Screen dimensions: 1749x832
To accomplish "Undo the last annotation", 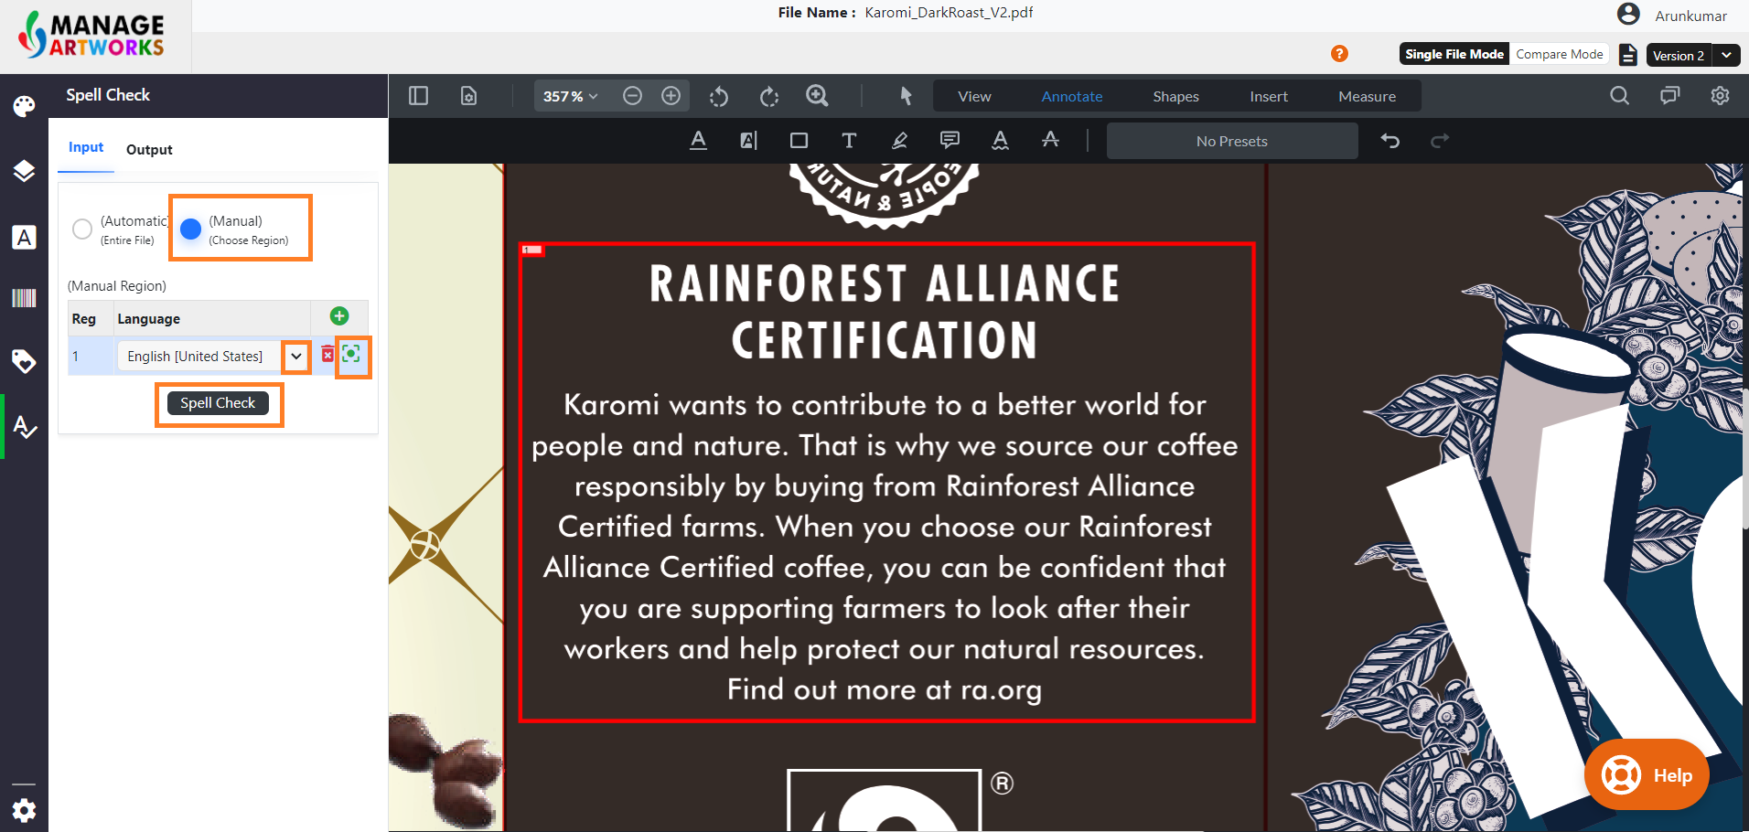I will click(1390, 141).
